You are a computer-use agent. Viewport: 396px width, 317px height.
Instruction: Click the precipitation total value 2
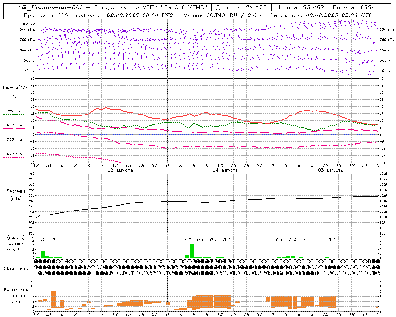pos(42,240)
